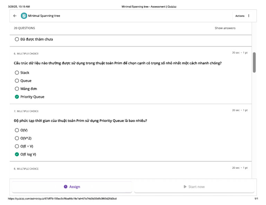The width and height of the screenshot is (266, 205).
Task: Click Show answers toggle link
Action: 225,28
